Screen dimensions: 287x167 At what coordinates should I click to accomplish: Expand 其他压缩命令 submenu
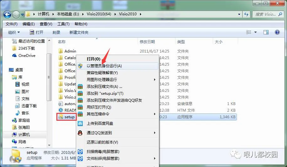pyautogui.click(x=117, y=114)
